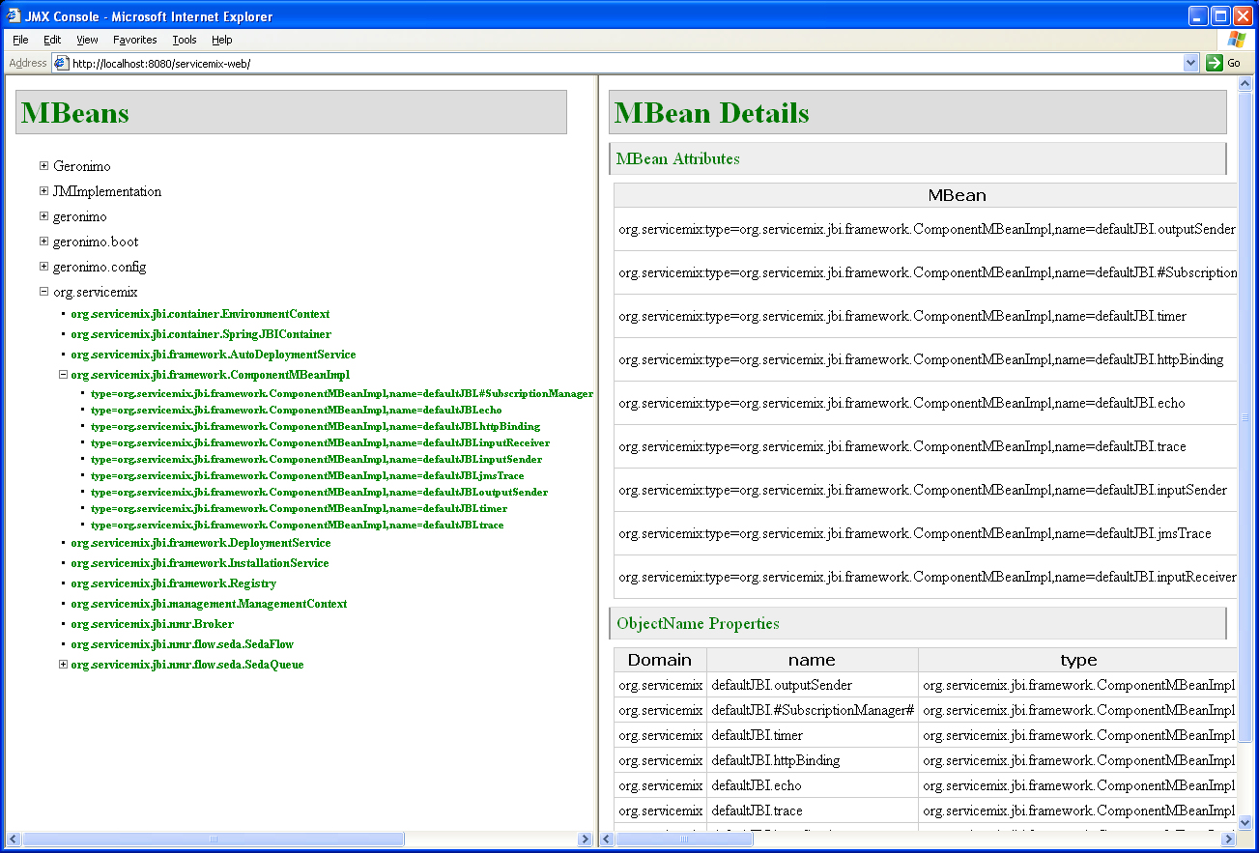Open the defaultJBI.outputSender link in the tree
The image size is (1259, 853).
pos(320,493)
